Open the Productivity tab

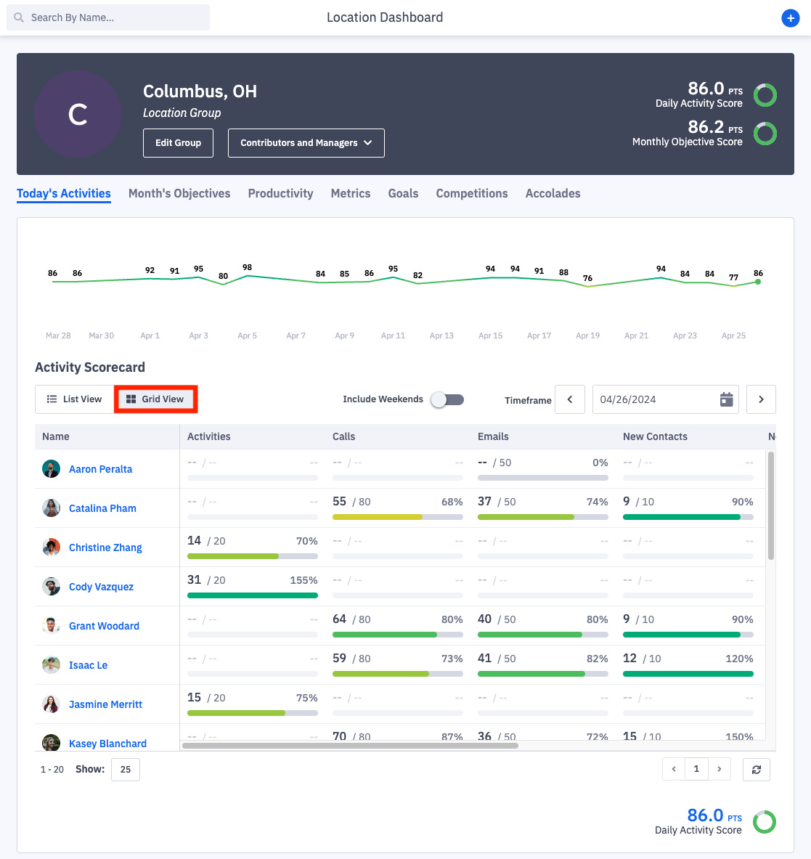click(x=280, y=193)
